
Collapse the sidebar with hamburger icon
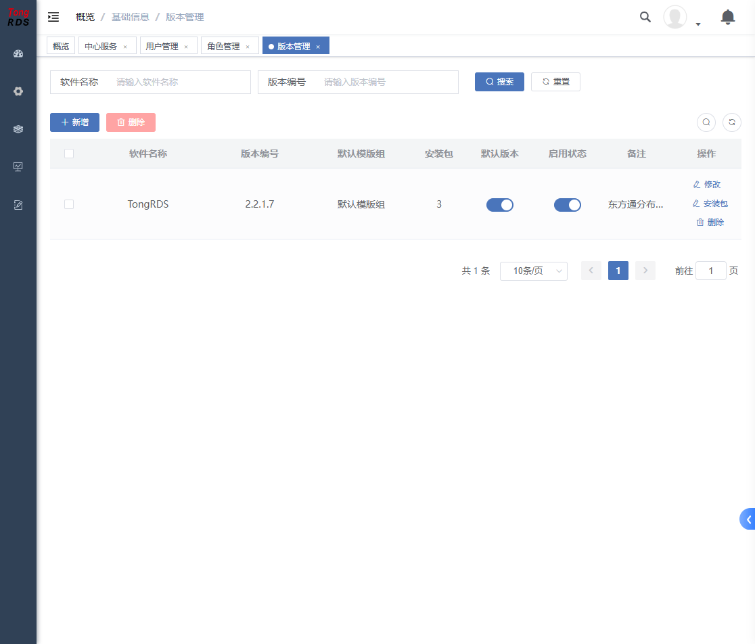click(53, 18)
